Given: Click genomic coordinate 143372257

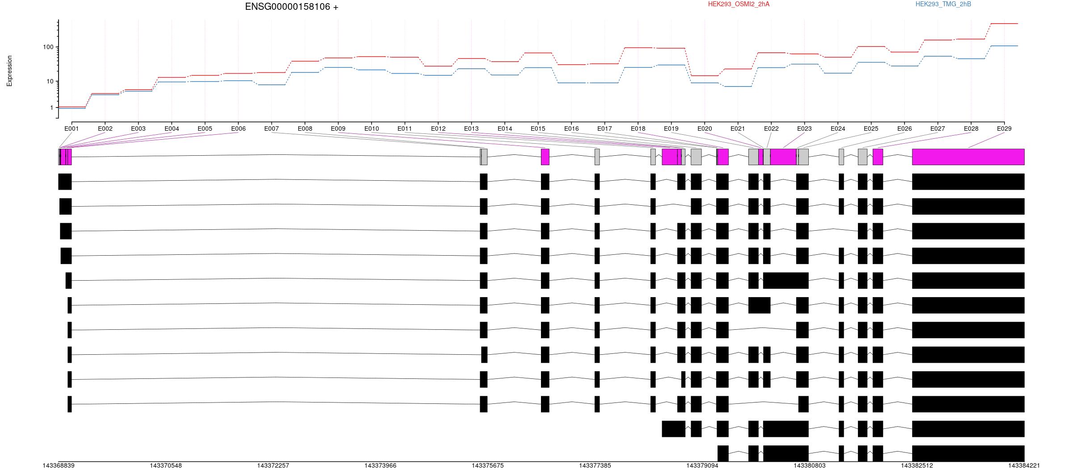Looking at the screenshot, I should click(273, 465).
